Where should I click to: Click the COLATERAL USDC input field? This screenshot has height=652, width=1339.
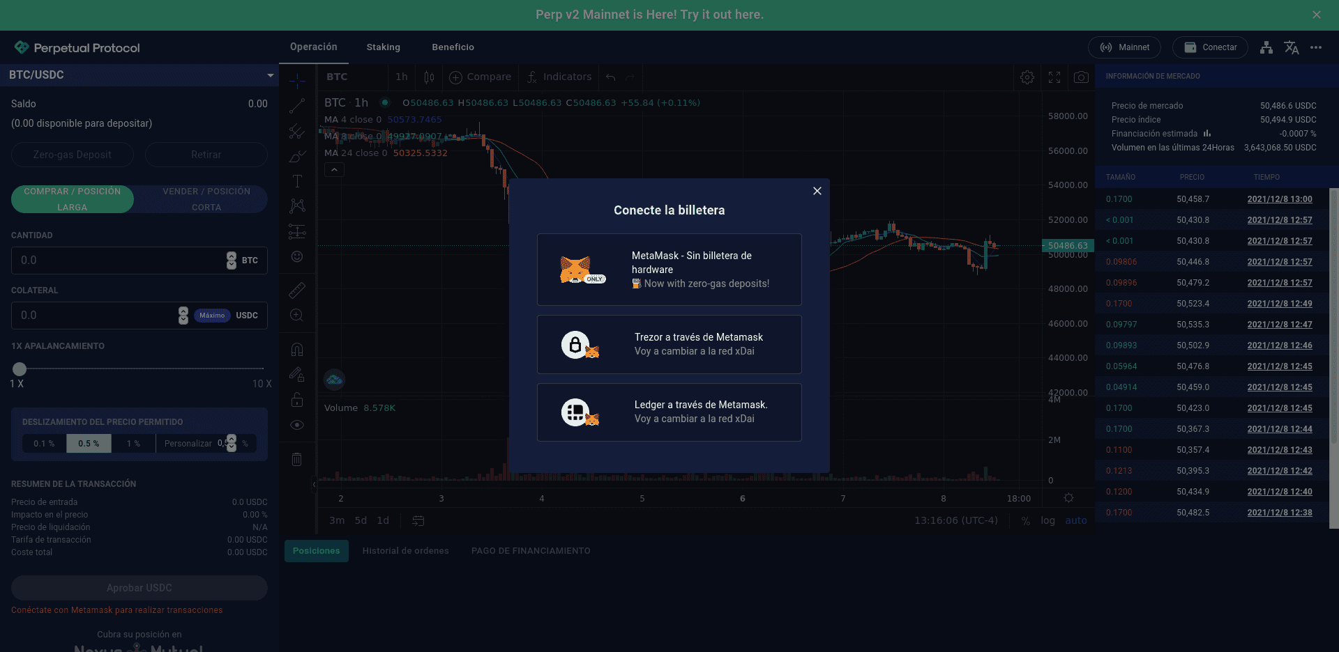click(x=139, y=316)
